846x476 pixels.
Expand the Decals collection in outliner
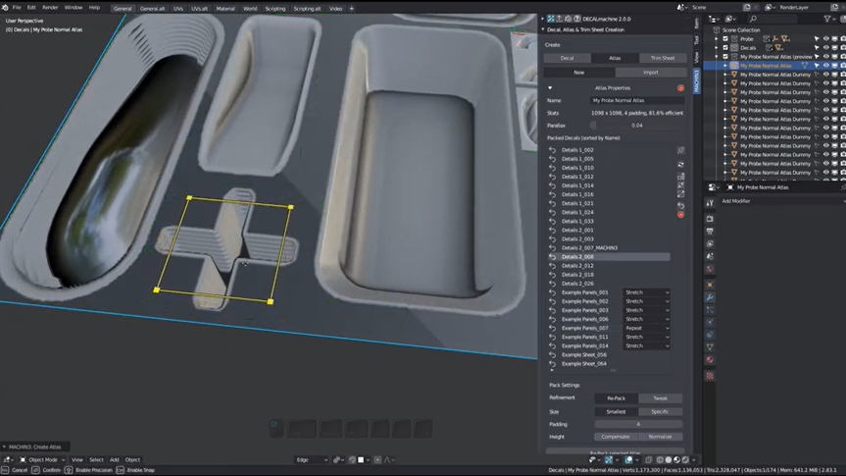(717, 48)
